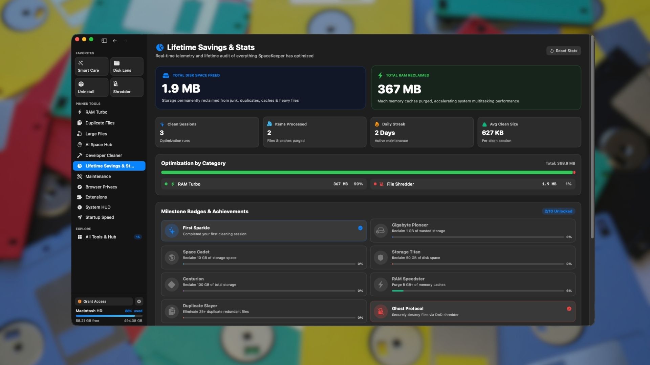Open Smart Care favorite tile
Screen dimensions: 650x365
point(91,66)
